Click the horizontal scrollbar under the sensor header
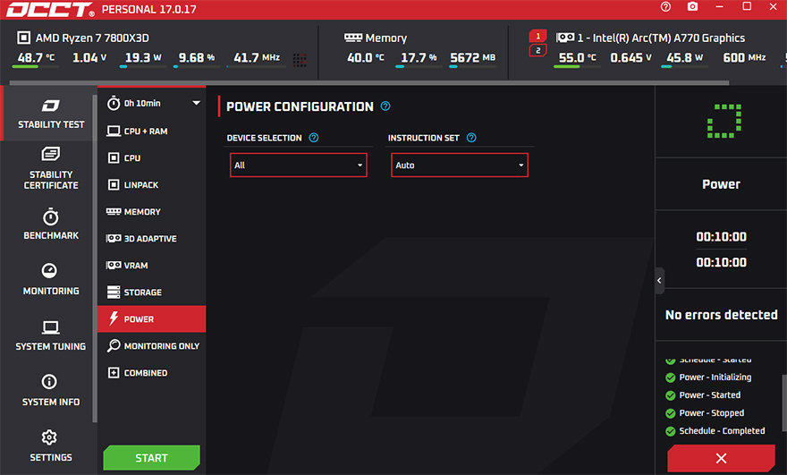 coord(368,83)
